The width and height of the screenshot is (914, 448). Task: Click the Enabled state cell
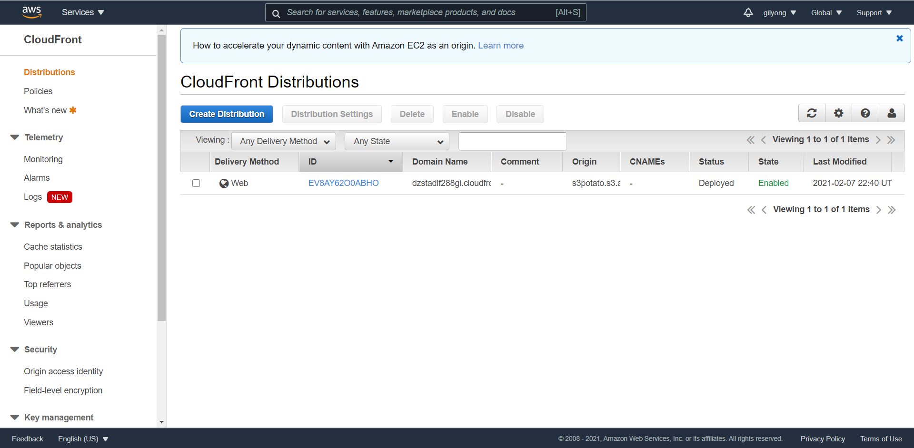point(774,183)
